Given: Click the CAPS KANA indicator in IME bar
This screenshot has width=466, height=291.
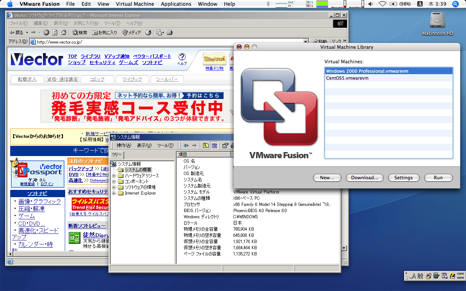Looking at the screenshot, I should coord(461,276).
